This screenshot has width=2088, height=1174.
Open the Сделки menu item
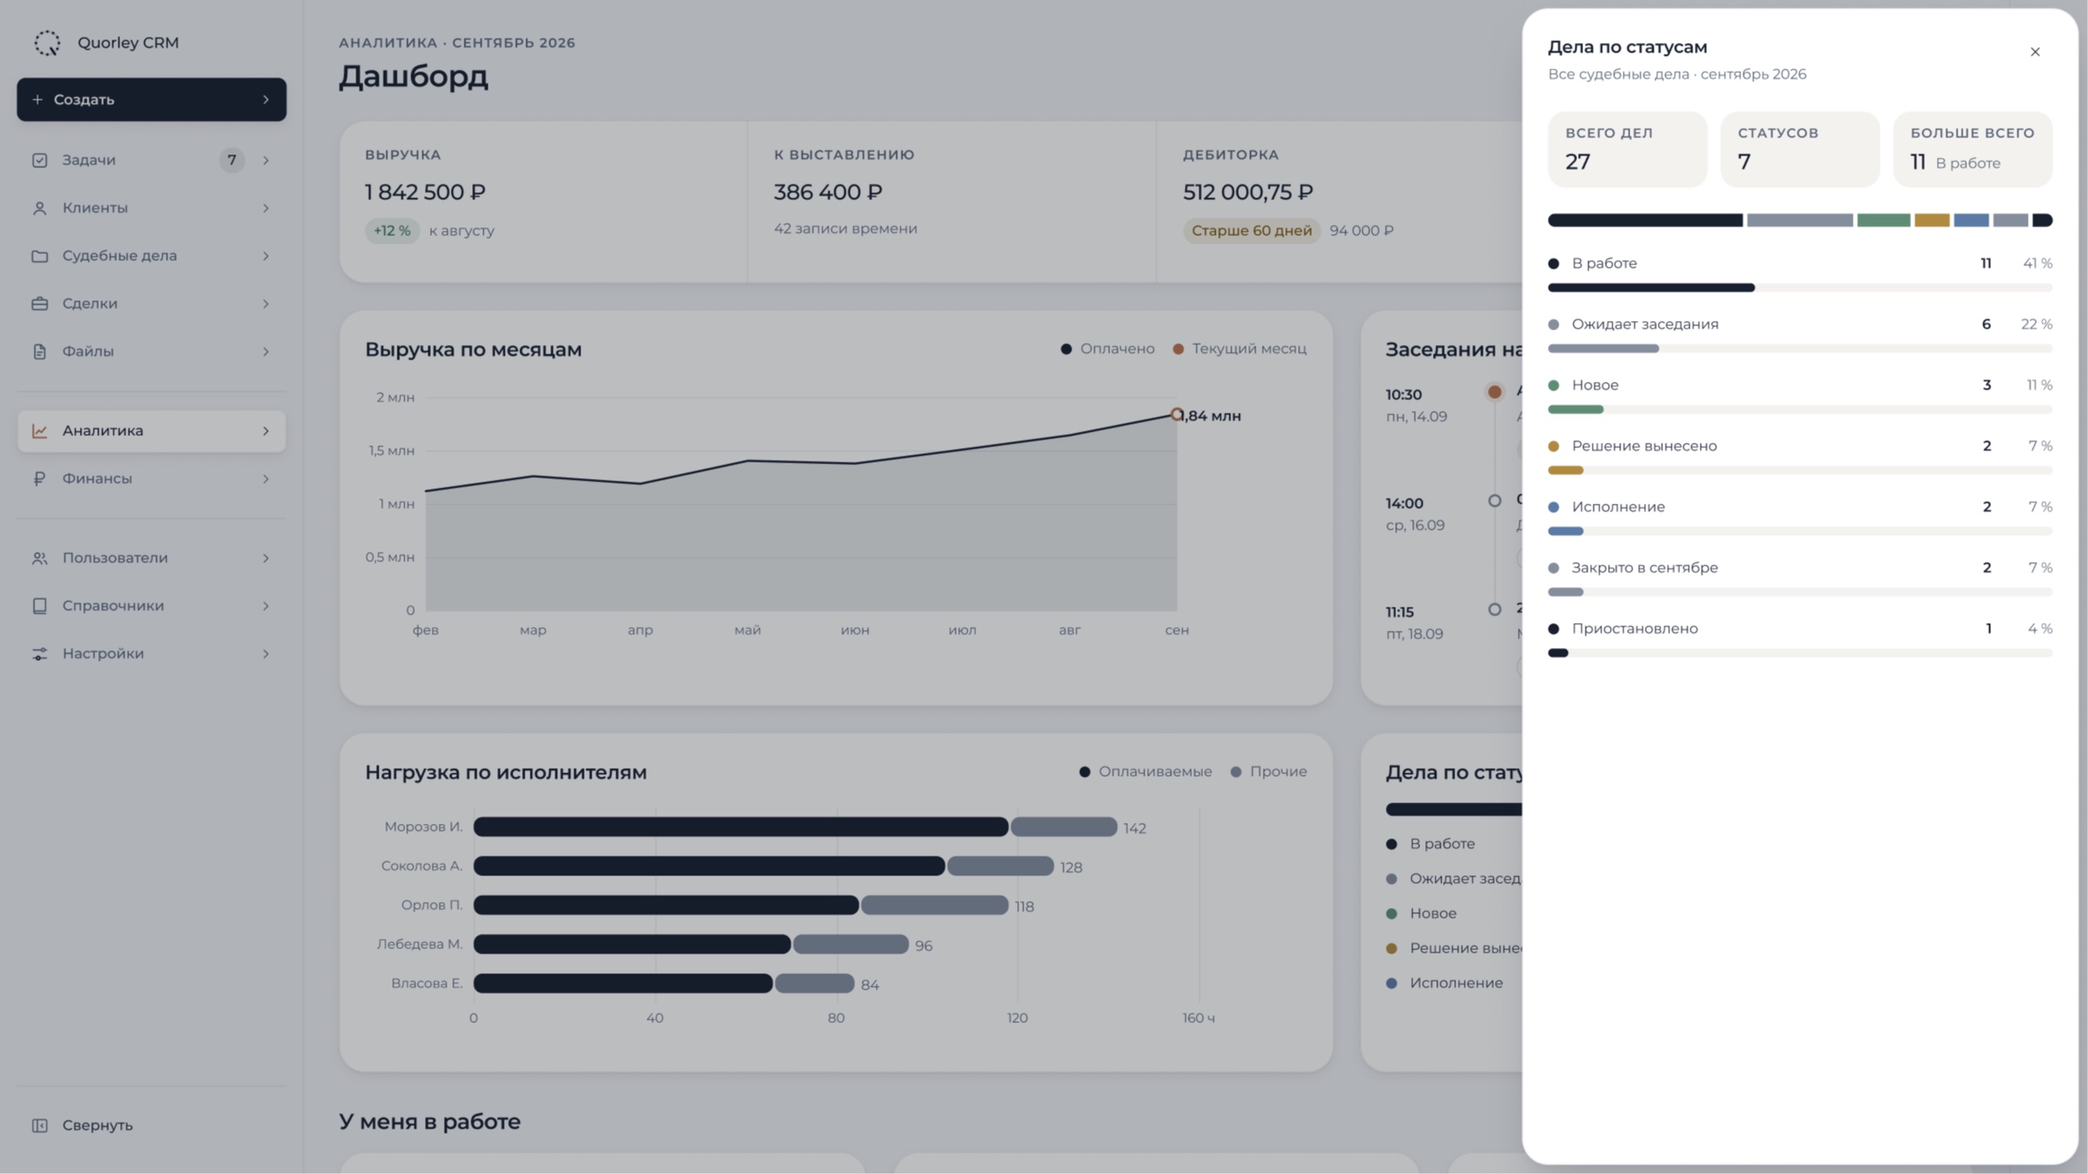pos(151,304)
